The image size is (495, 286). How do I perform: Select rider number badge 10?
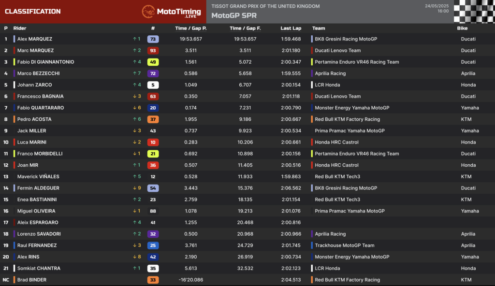(153, 143)
